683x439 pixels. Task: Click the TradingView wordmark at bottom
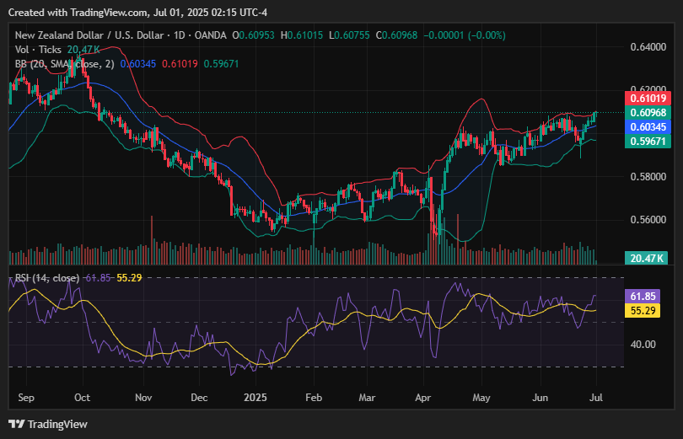pyautogui.click(x=57, y=424)
